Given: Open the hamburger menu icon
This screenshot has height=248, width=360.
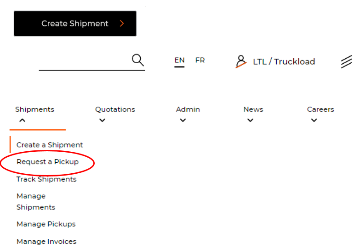Looking at the screenshot, I should 347,62.
